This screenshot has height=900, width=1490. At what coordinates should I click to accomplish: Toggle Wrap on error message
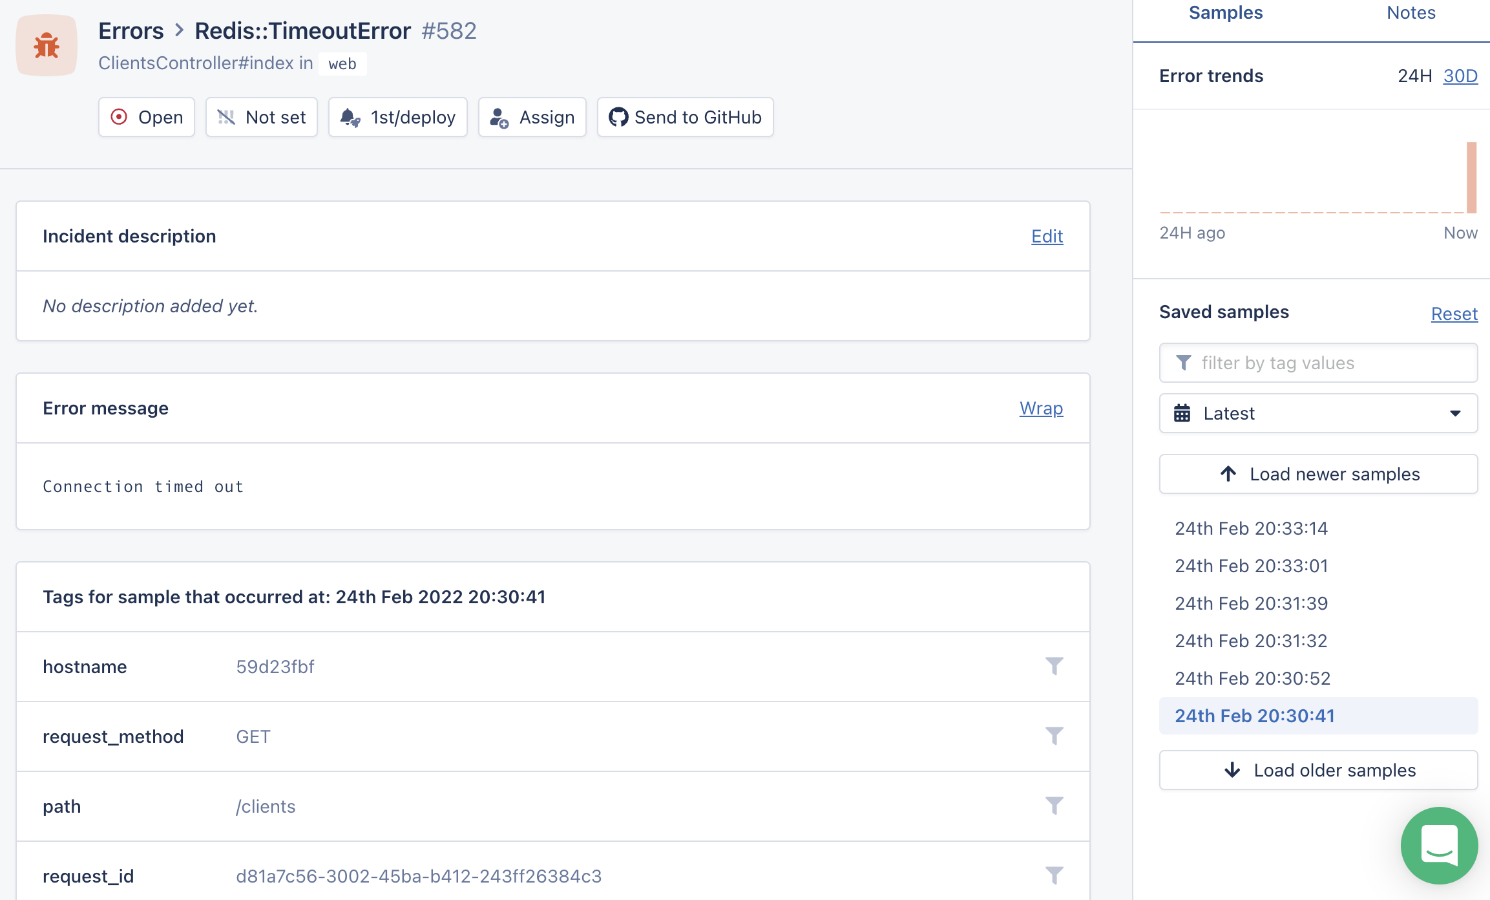click(x=1041, y=409)
